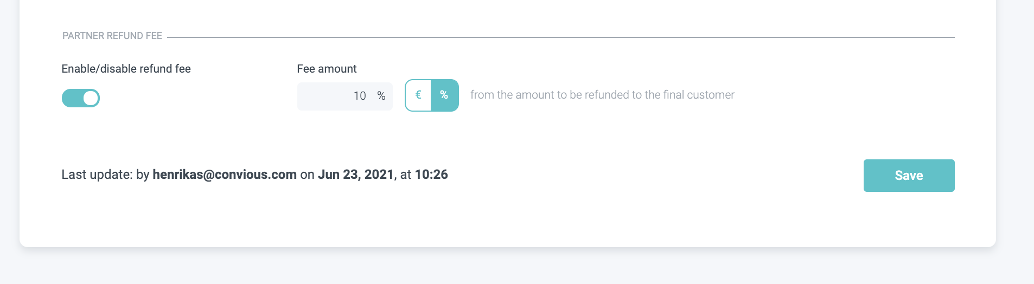Click the white knob on the refund toggle
Image resolution: width=1034 pixels, height=284 pixels.
(91, 98)
